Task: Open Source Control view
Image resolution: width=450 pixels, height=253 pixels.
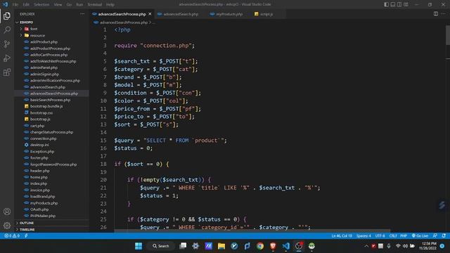Action: point(7,44)
